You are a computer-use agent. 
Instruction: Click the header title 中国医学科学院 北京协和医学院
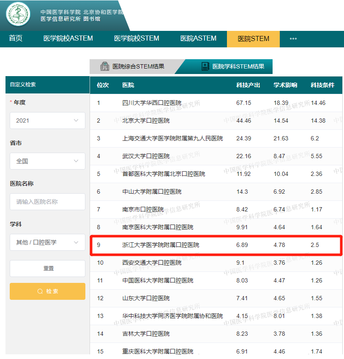[x=82, y=12]
